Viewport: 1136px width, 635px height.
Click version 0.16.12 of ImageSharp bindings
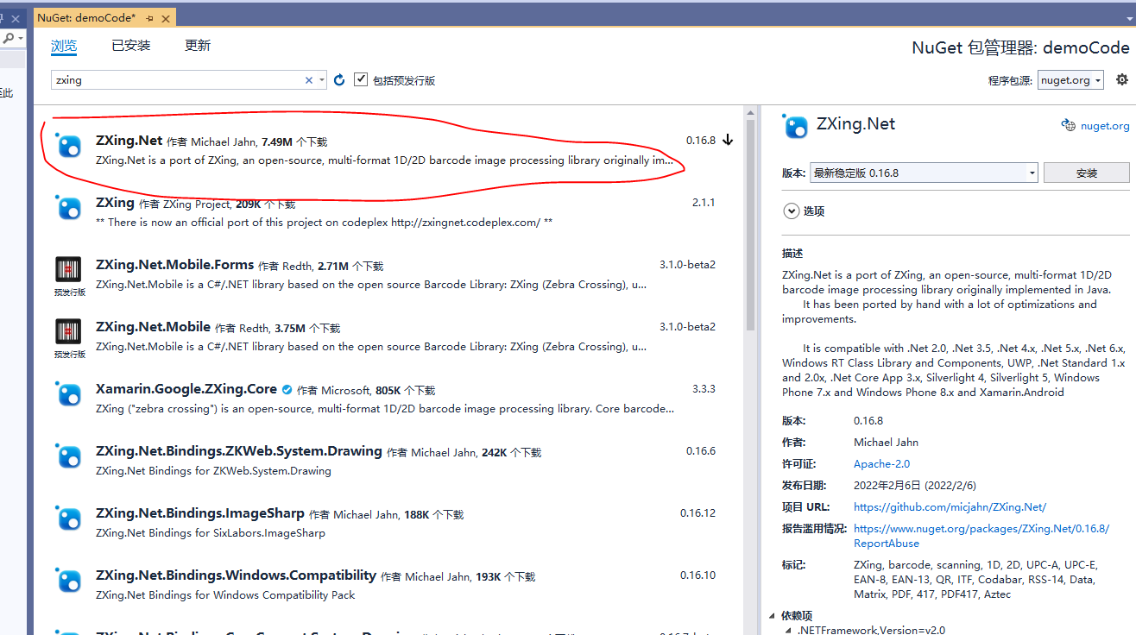click(x=697, y=512)
